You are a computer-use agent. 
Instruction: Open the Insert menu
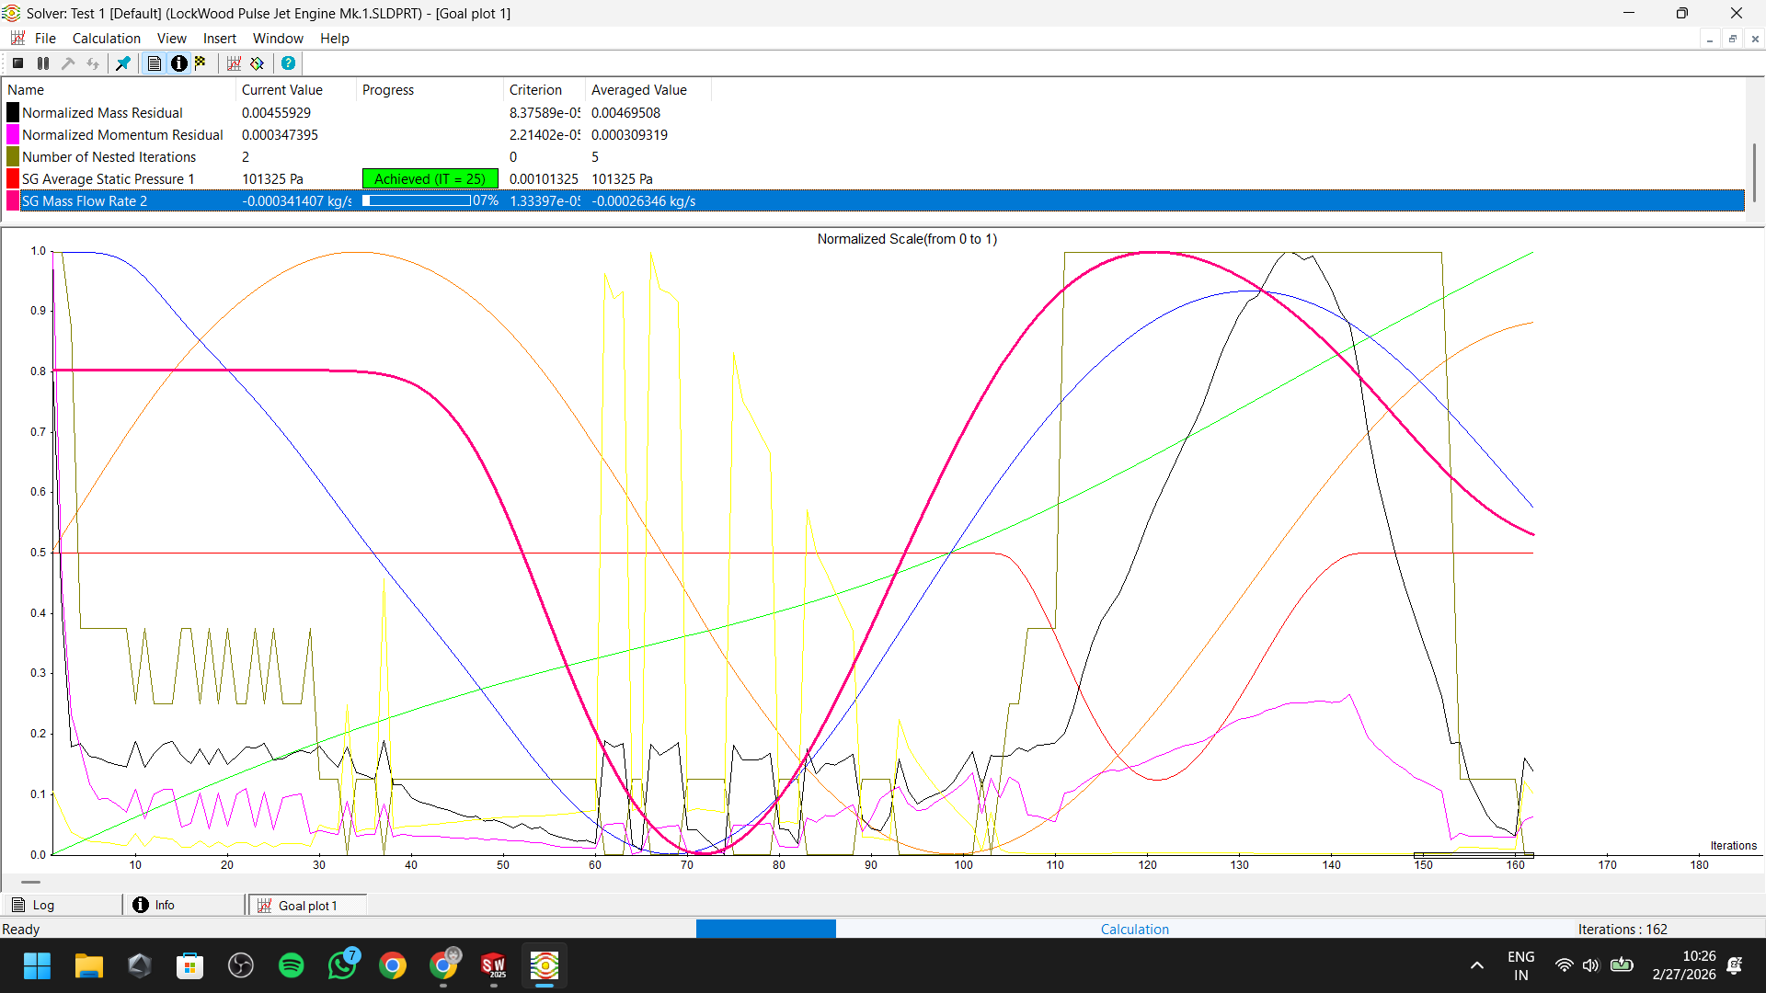point(220,39)
